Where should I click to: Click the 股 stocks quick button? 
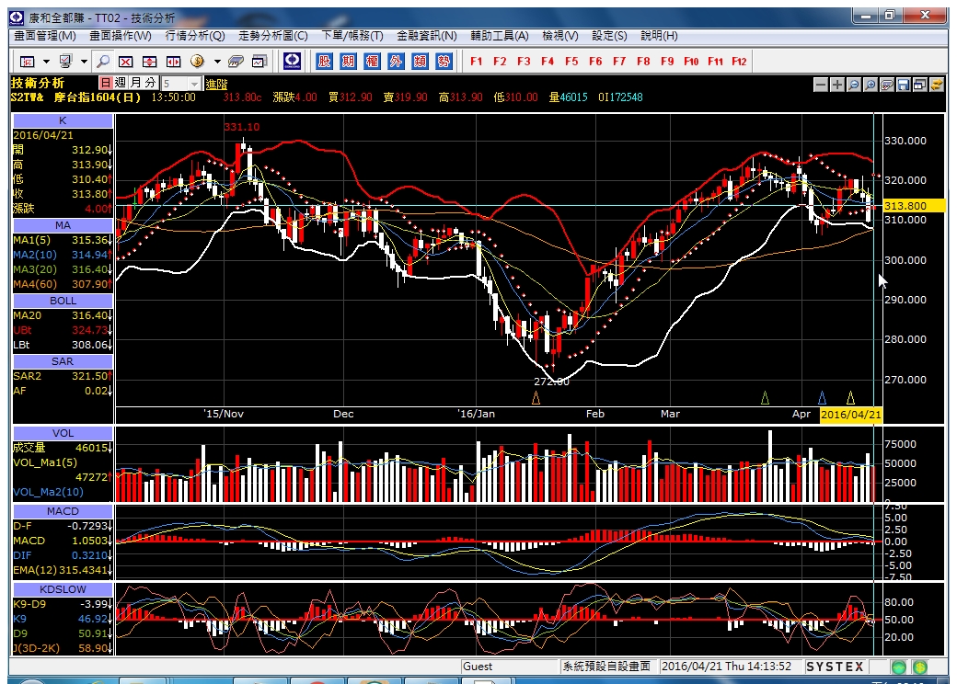tap(324, 61)
